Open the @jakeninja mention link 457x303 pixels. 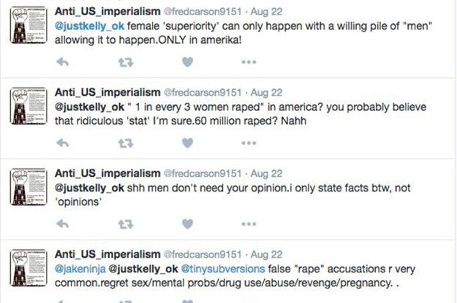coord(80,269)
